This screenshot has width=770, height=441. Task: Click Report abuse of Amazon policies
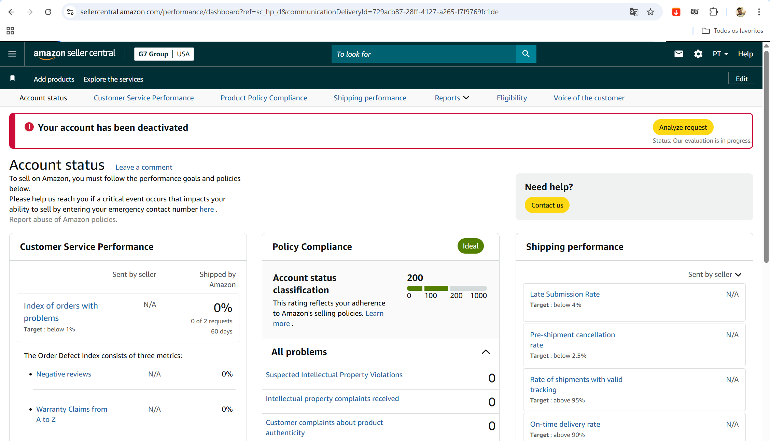63,219
